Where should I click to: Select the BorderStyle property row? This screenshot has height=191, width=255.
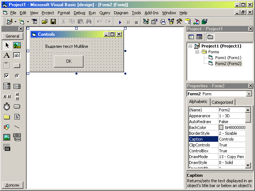217,133
